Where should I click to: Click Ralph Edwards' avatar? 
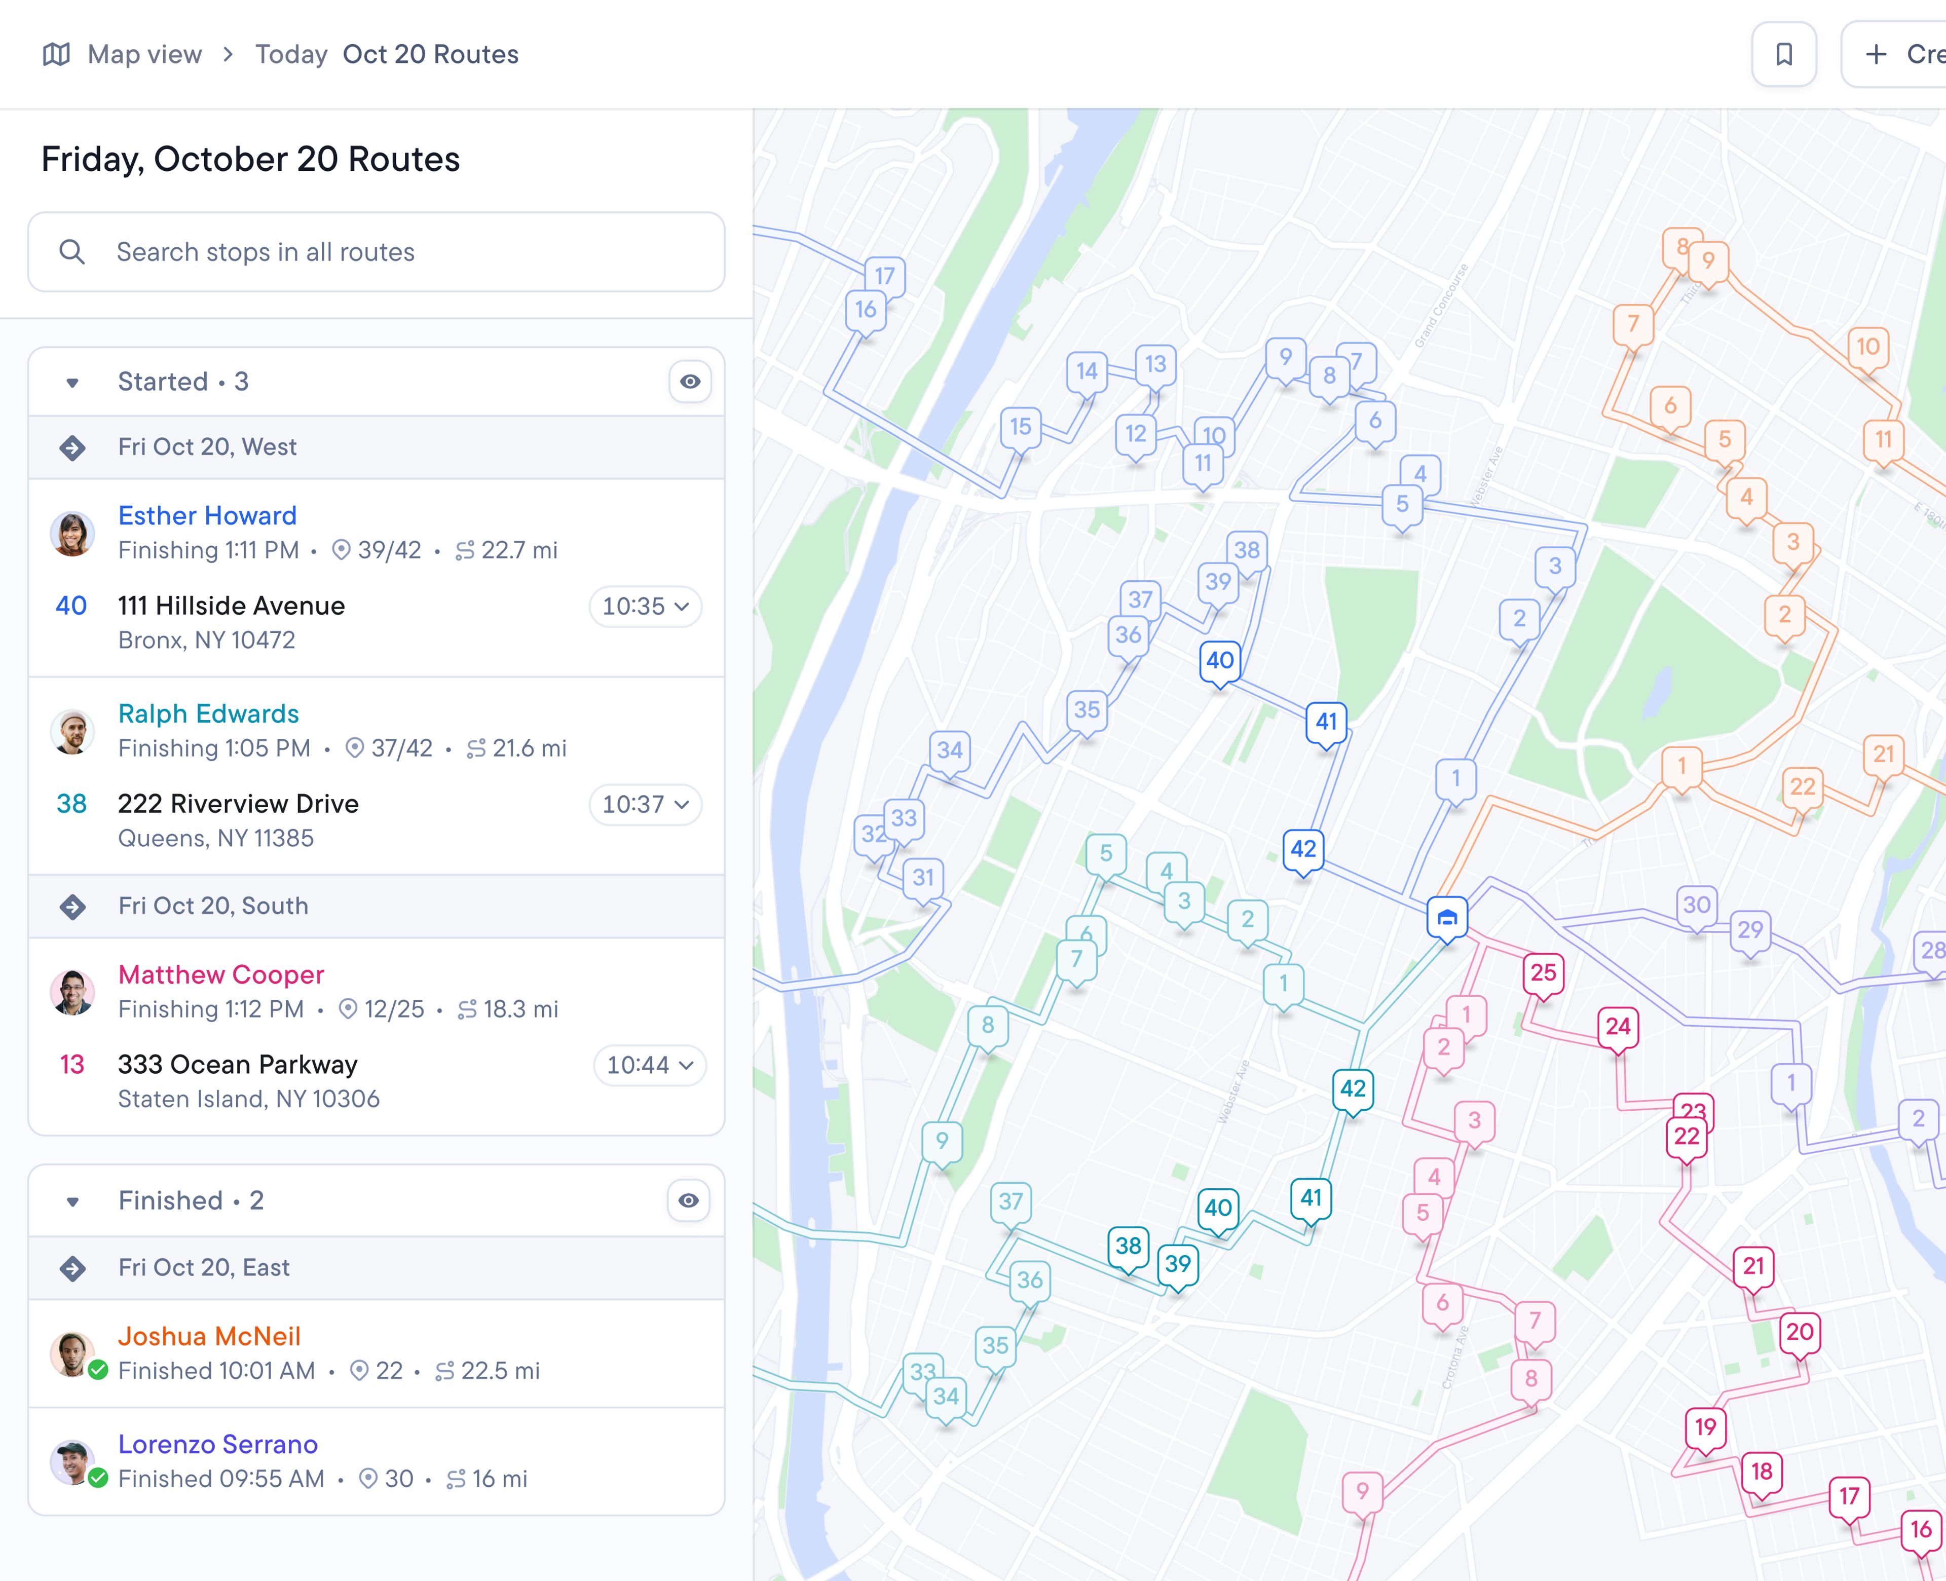tap(72, 731)
